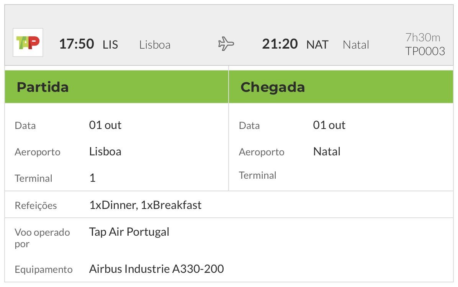Click the NAT airport code
The width and height of the screenshot is (458, 287).
point(317,45)
